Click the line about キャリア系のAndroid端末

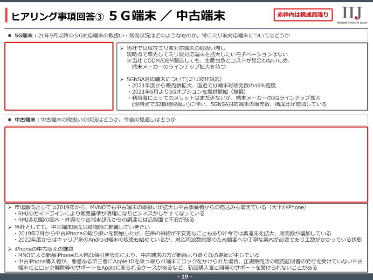coord(188,239)
